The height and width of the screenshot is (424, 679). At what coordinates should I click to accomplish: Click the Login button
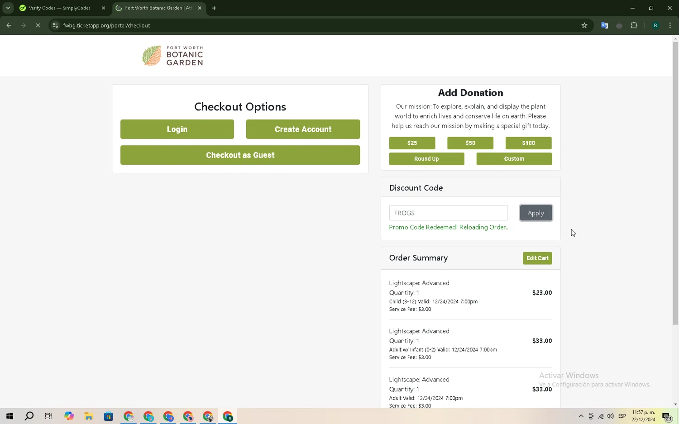click(177, 129)
